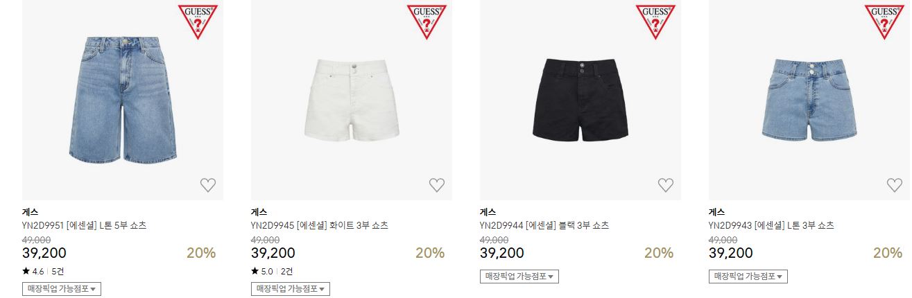
Task: Click GUESS logo on light blue shorts
Action: 884,21
